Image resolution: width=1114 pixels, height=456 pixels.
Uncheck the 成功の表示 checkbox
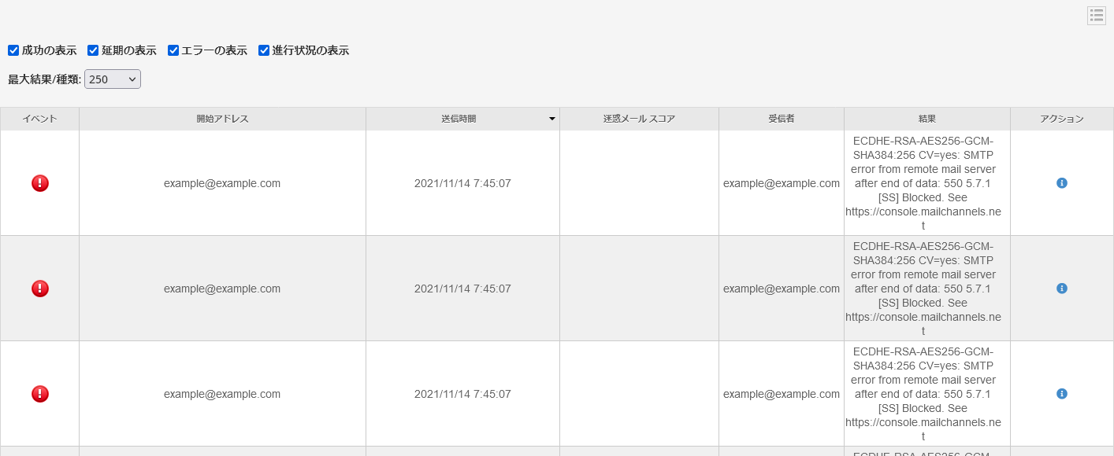tap(13, 50)
